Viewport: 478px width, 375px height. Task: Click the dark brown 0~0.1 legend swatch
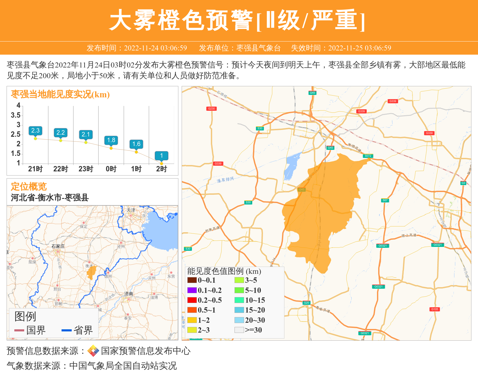point(192,280)
